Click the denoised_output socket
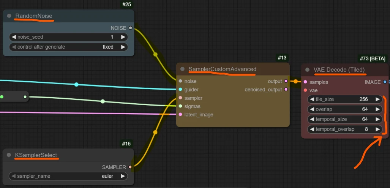 pyautogui.click(x=286, y=90)
